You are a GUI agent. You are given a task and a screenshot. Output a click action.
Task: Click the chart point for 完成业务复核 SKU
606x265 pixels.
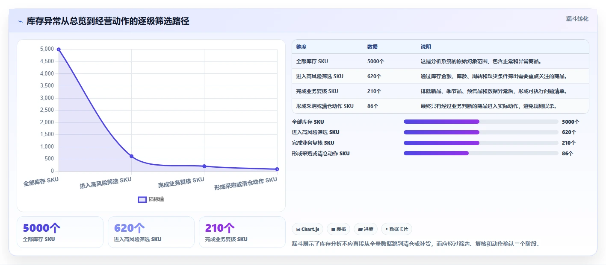(204, 166)
